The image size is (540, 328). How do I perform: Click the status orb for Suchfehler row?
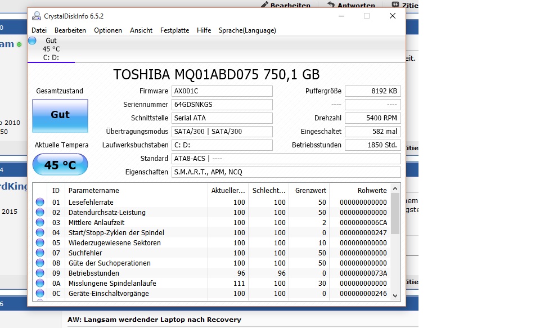pyautogui.click(x=40, y=253)
